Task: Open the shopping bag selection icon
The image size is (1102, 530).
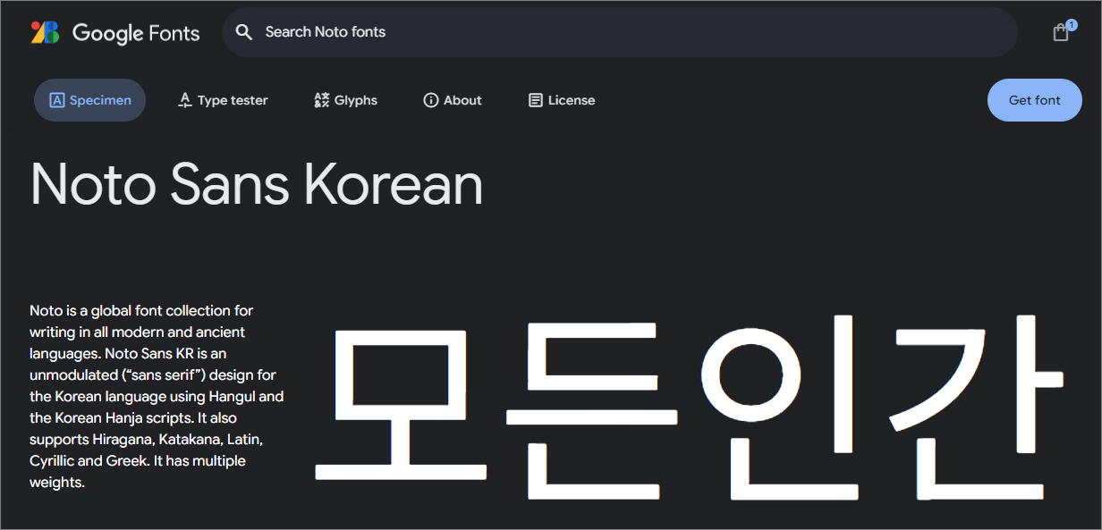Action: 1061,32
